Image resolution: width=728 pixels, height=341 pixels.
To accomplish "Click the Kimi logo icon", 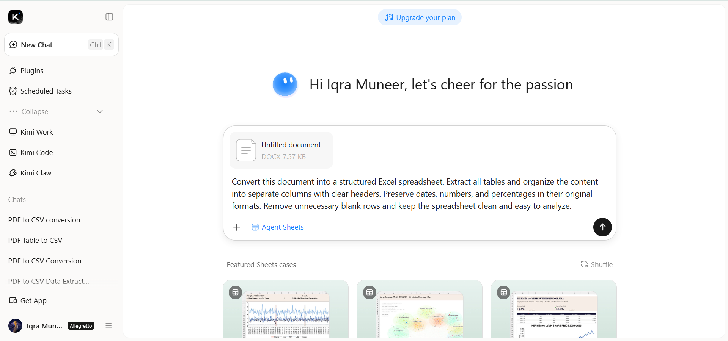I will click(16, 17).
